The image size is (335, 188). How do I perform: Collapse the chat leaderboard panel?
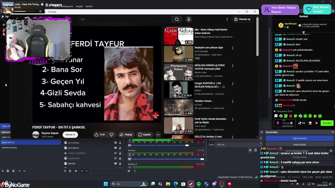pos(304,33)
